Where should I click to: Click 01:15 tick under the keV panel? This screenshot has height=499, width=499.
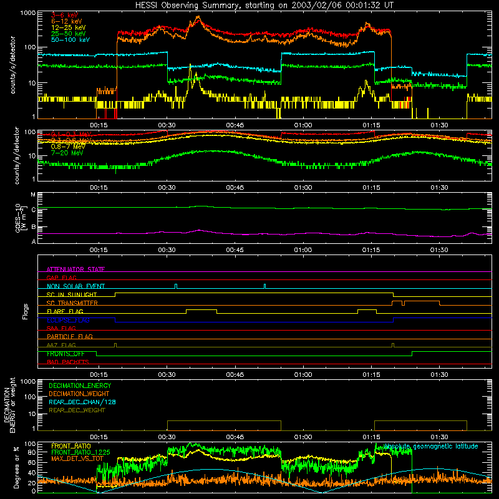[x=371, y=125]
